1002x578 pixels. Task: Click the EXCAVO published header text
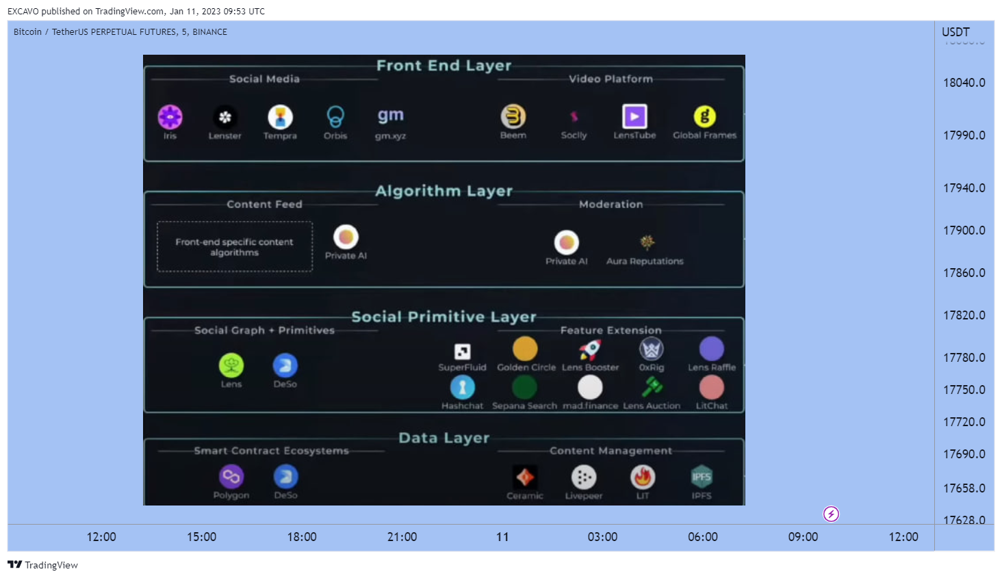pyautogui.click(x=136, y=11)
